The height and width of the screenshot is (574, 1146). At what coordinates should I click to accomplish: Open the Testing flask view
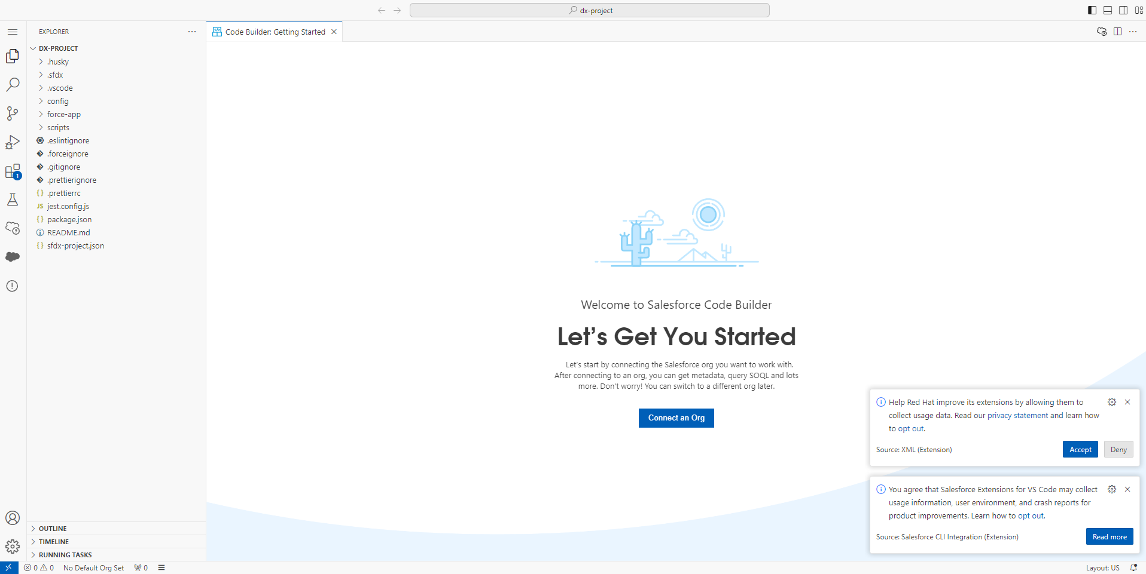click(13, 199)
